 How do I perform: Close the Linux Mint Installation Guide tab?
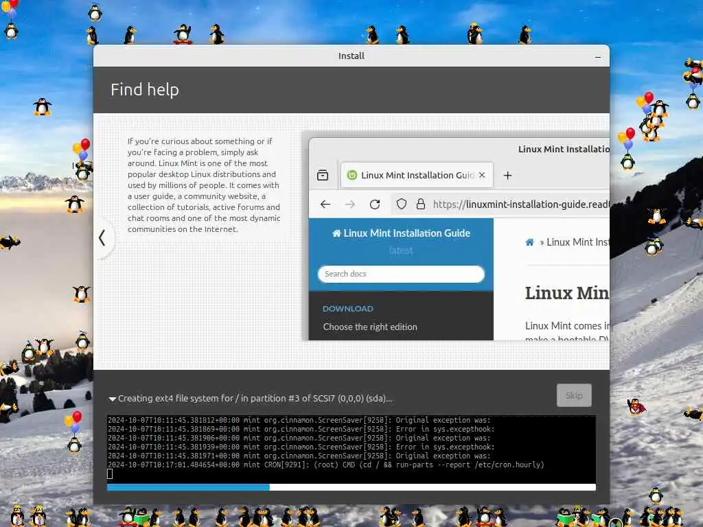(482, 175)
